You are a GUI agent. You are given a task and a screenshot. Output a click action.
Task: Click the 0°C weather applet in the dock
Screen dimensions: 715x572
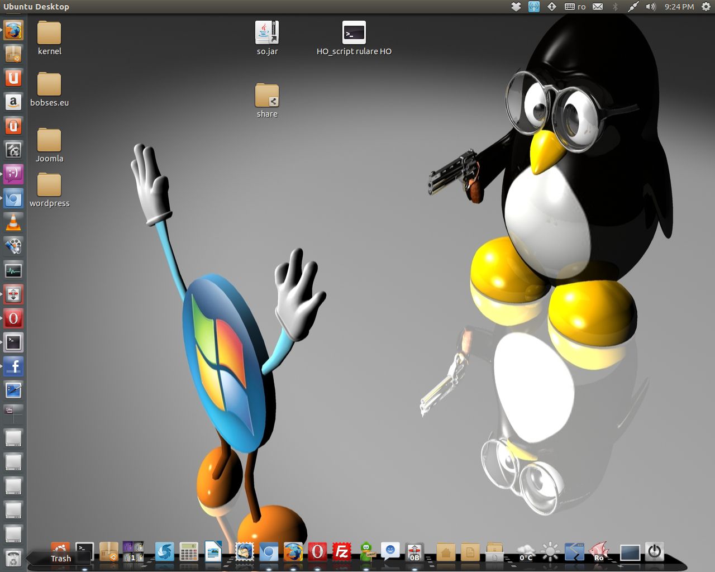(526, 552)
